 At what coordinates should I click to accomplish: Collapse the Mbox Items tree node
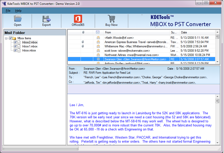click(x=6, y=38)
